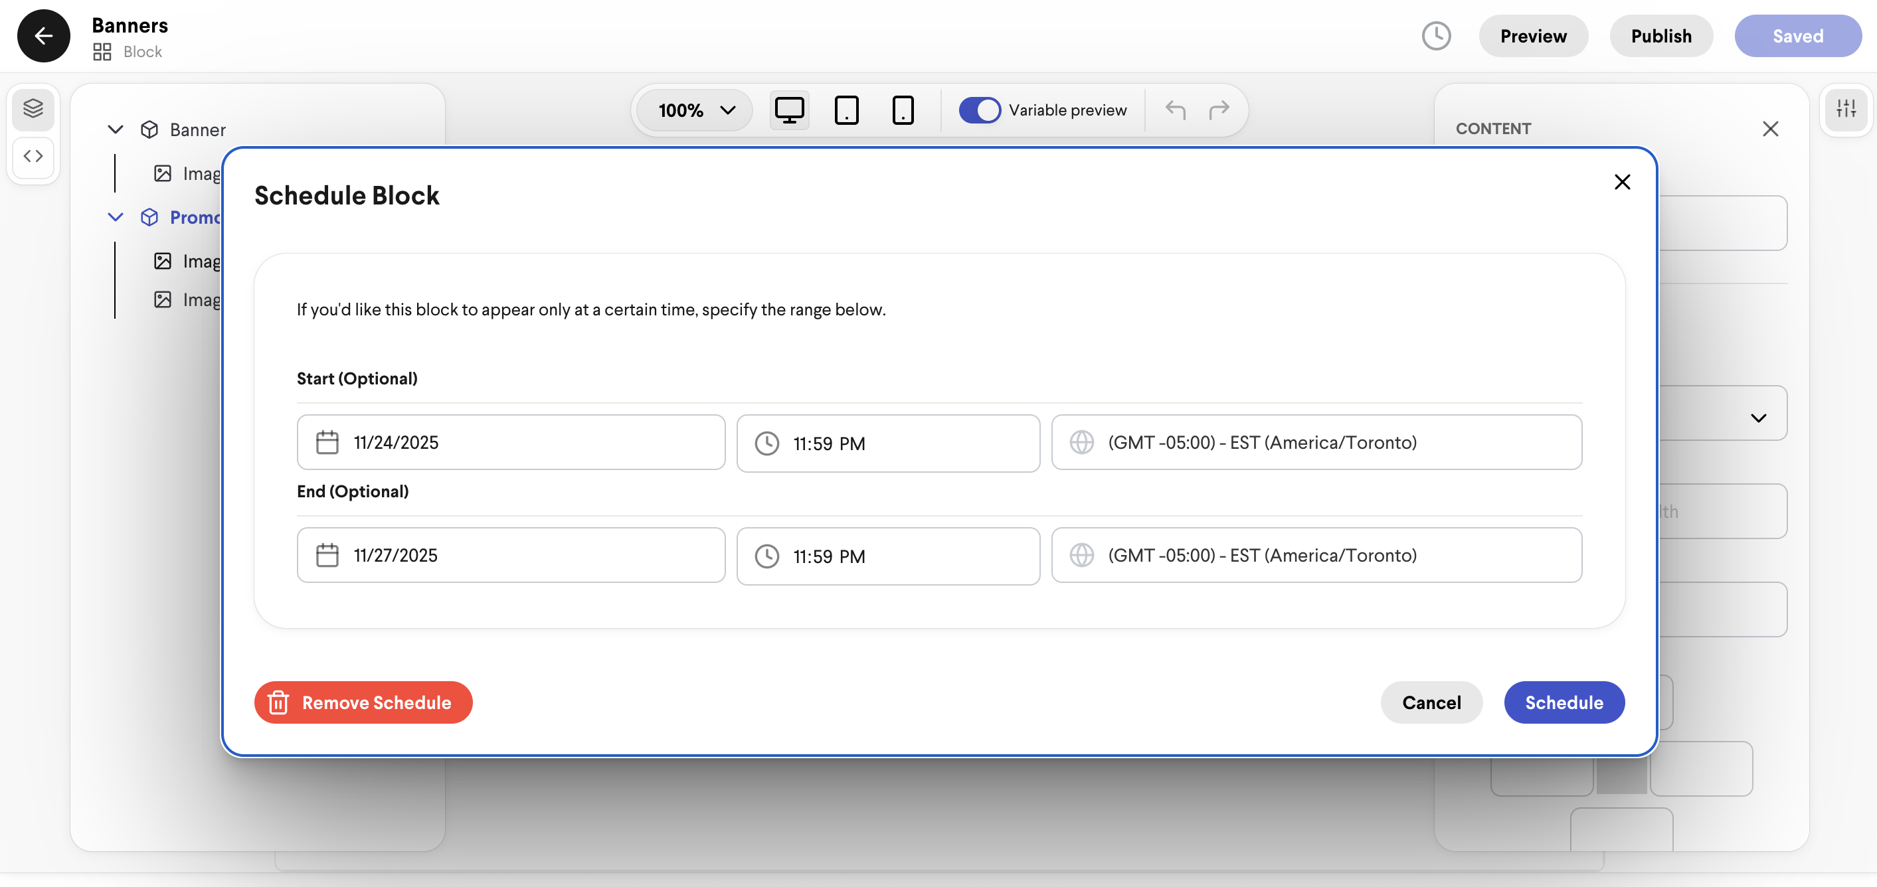Open the settings sliders icon
Viewport: 1877px width, 887px height.
click(x=1846, y=110)
